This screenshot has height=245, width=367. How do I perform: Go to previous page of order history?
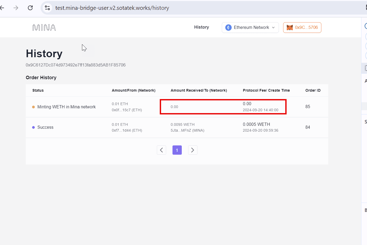(161, 150)
